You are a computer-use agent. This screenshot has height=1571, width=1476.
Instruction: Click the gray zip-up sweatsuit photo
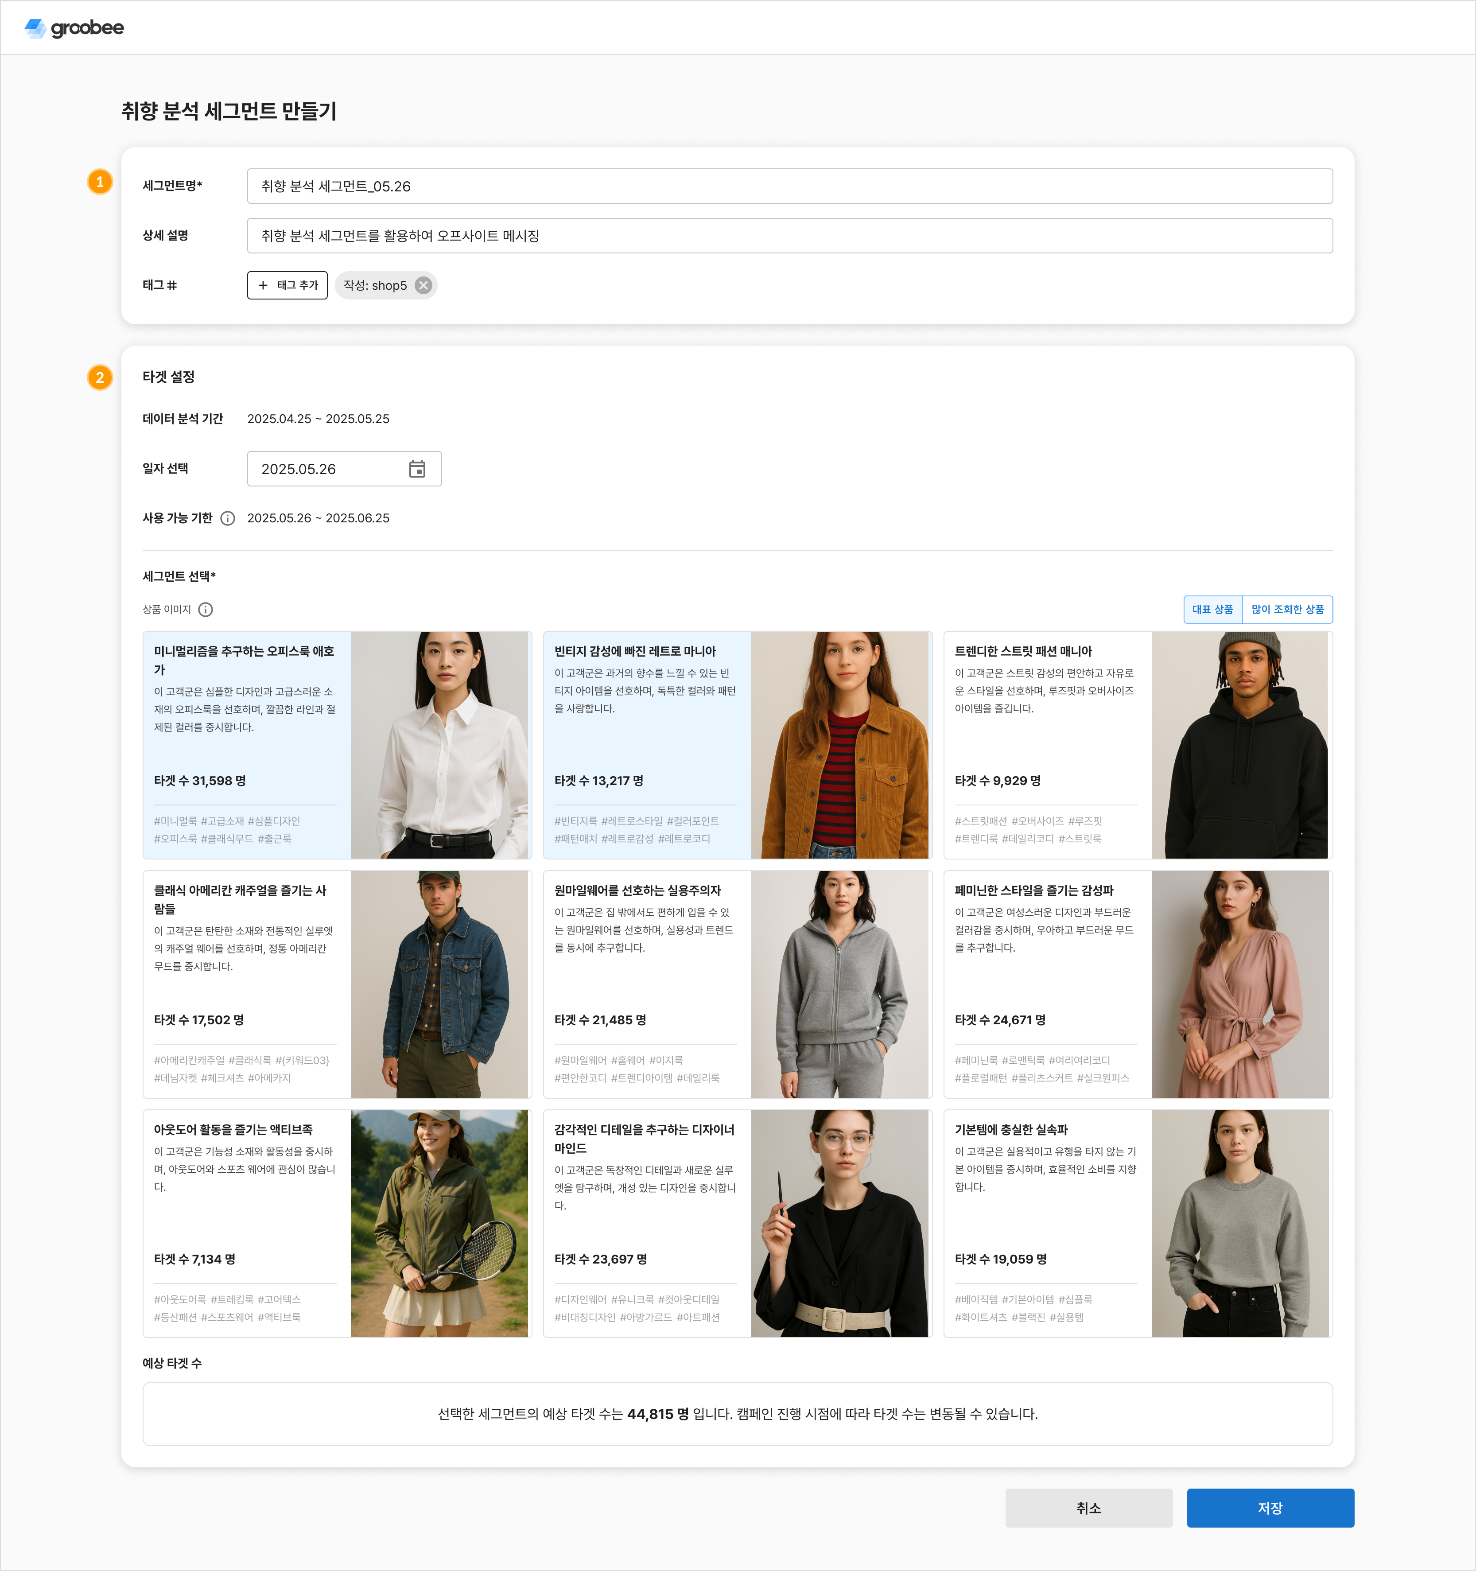click(840, 984)
